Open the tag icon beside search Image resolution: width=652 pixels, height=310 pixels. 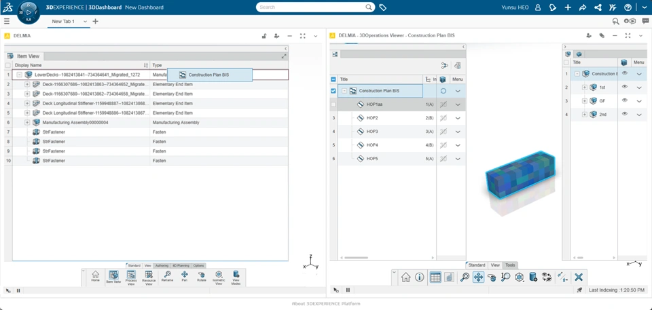(x=383, y=7)
